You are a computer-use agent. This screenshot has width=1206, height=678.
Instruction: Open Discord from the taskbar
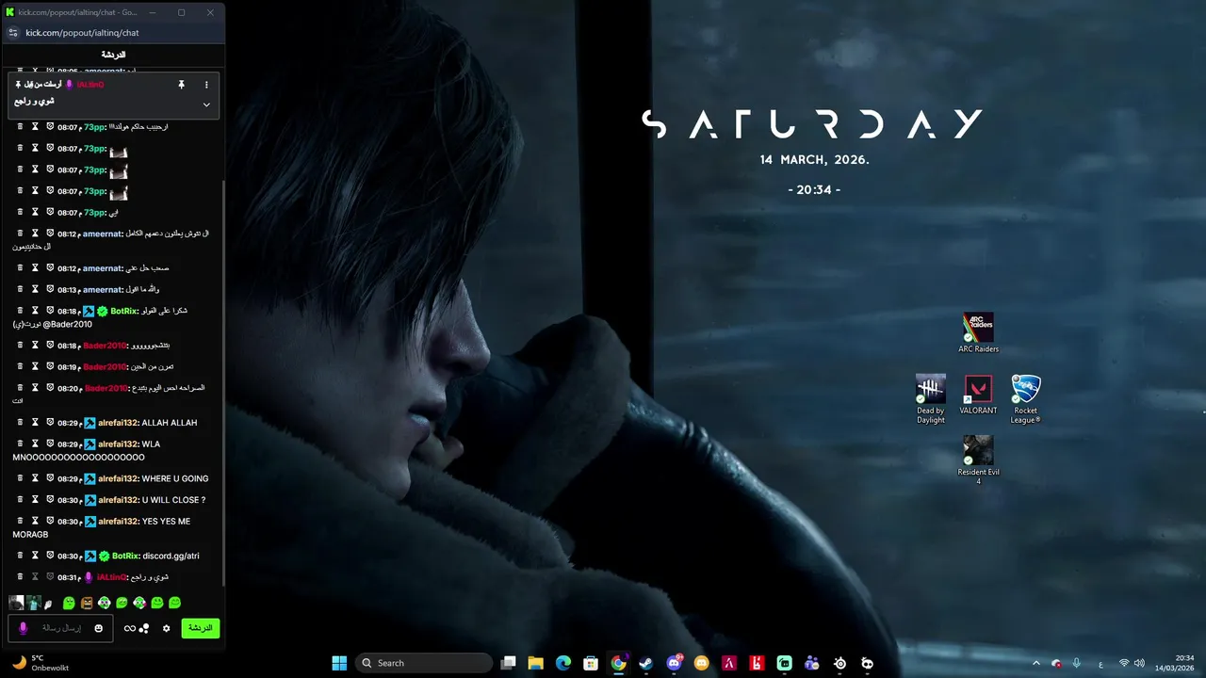tap(674, 663)
